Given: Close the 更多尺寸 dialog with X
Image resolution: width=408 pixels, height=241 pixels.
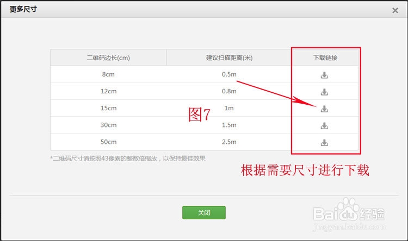Looking at the screenshot, I should point(395,10).
